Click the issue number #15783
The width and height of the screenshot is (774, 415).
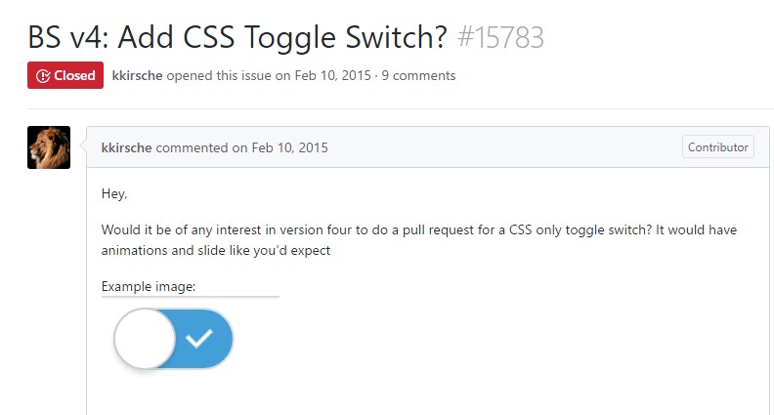click(499, 38)
